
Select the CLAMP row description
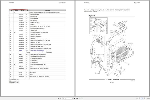(32, 72)
